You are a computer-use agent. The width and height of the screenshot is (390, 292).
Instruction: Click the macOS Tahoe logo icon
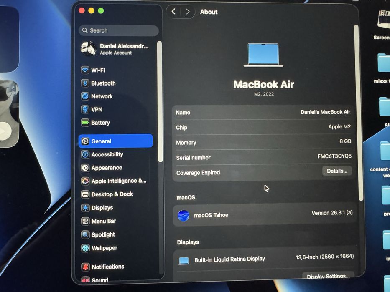pos(184,215)
